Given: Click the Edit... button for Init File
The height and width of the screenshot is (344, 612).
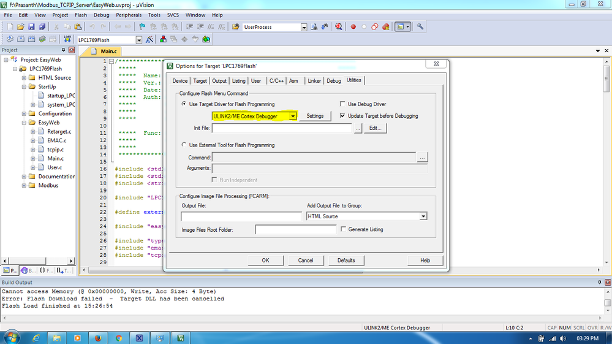Looking at the screenshot, I should [375, 128].
